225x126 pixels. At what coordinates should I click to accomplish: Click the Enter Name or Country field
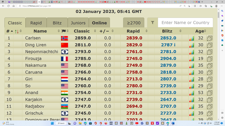pyautogui.click(x=185, y=23)
